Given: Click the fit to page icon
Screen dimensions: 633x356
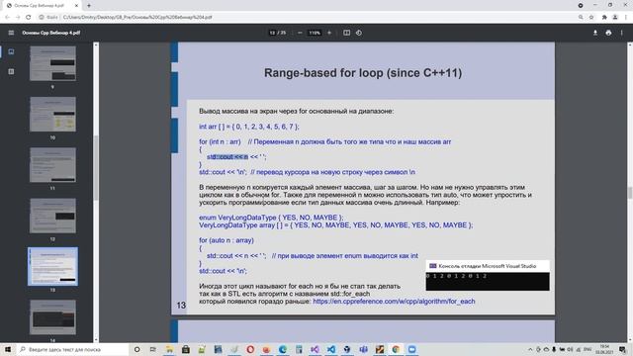Looking at the screenshot, I should (x=346, y=33).
